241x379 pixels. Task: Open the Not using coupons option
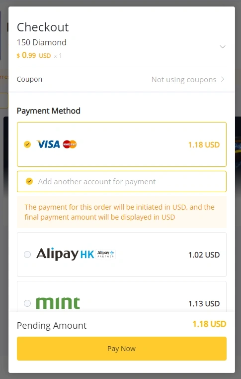[184, 80]
